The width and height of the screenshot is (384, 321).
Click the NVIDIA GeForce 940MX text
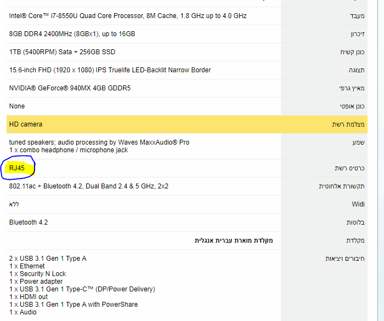(70, 88)
